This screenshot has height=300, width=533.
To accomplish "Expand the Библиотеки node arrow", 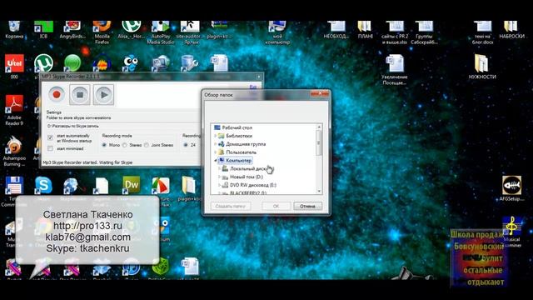I will [215, 136].
